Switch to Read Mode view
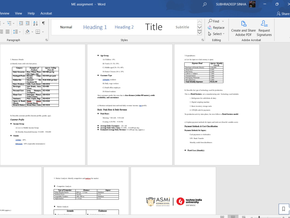Viewport: 290px width, 218px height. pos(222,217)
